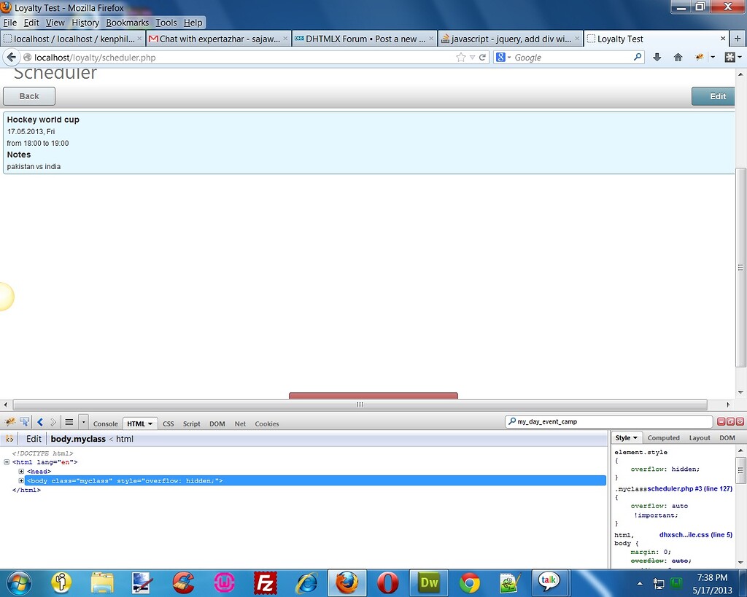Image resolution: width=747 pixels, height=597 pixels.
Task: Open the Style side panel dropdown arrow
Action: coord(635,438)
